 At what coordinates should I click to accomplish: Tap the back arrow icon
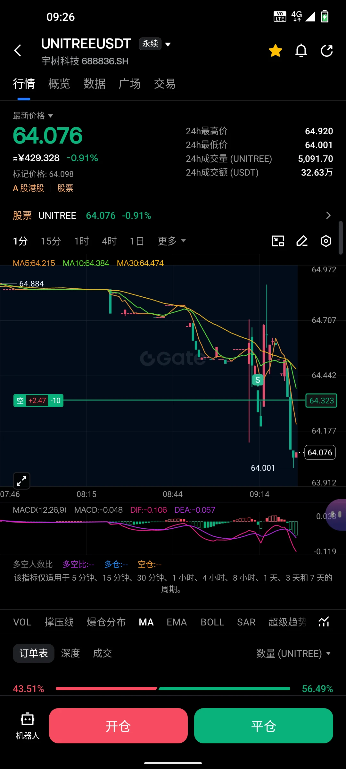(18, 50)
